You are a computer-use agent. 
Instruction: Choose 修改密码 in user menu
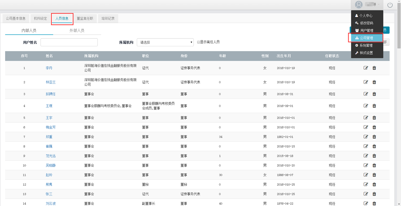click(367, 23)
